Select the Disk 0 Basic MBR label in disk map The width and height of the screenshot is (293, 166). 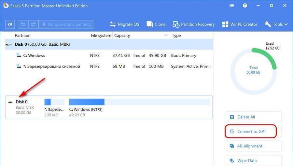pyautogui.click(x=23, y=107)
